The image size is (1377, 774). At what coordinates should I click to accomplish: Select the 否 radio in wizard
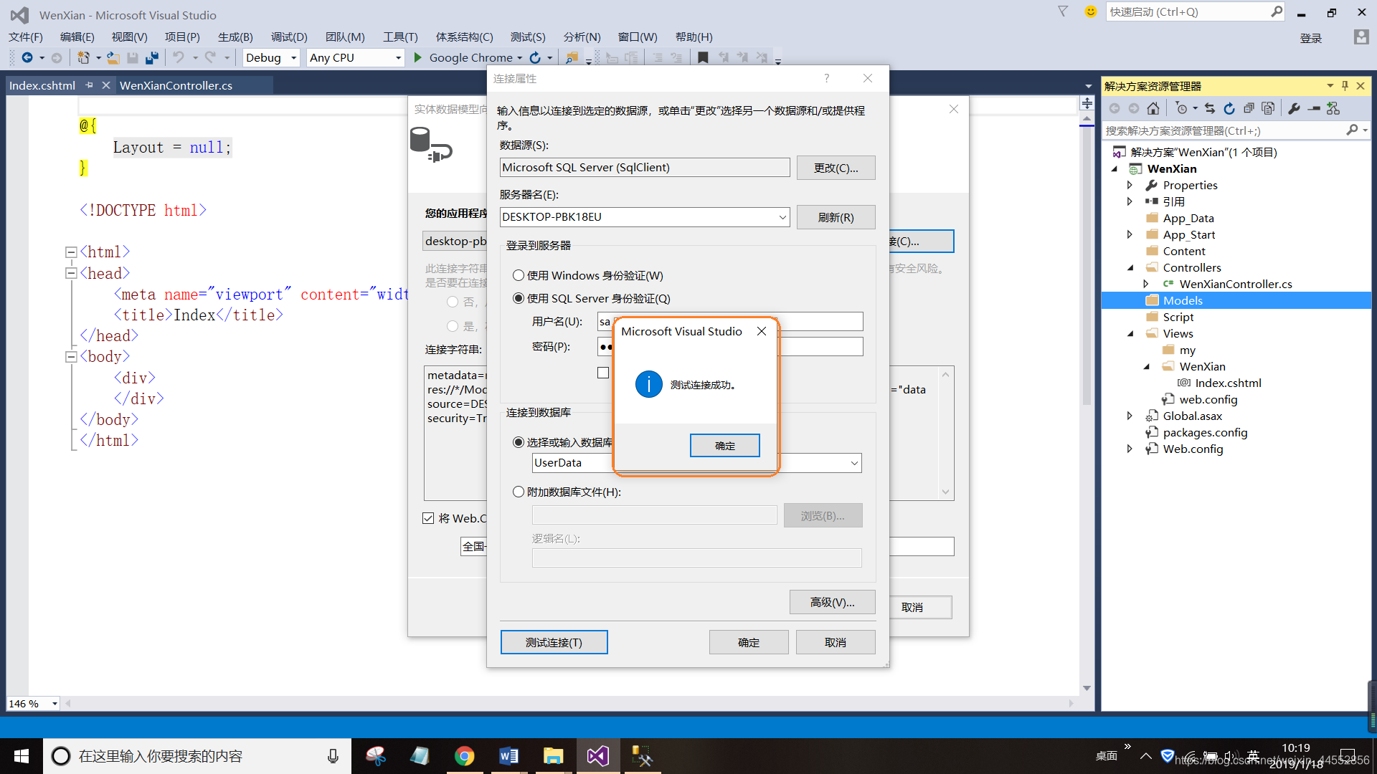click(453, 302)
